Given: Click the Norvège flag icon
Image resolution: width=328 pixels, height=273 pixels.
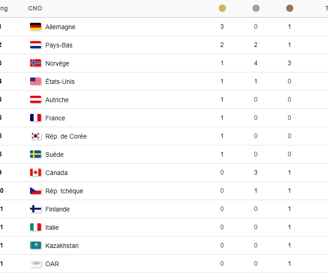Looking at the screenshot, I should click(36, 63).
